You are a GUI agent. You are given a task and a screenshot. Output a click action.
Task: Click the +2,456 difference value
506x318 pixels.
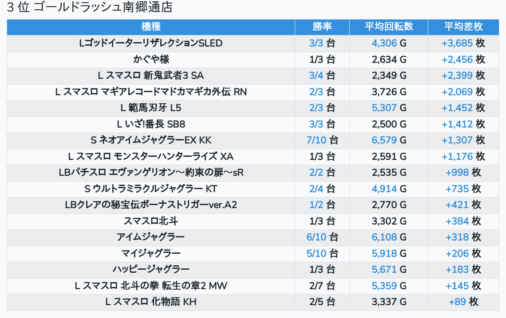tap(457, 59)
